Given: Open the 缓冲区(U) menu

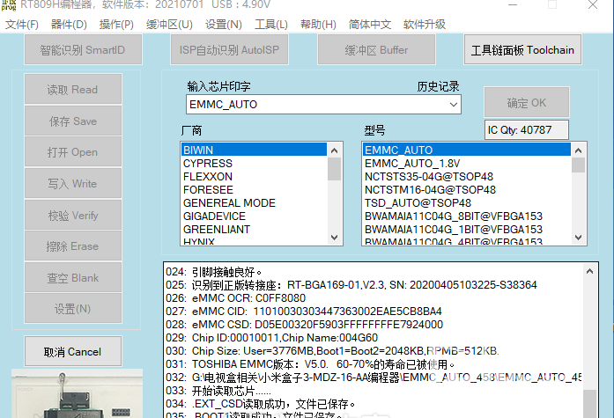Looking at the screenshot, I should [169, 25].
